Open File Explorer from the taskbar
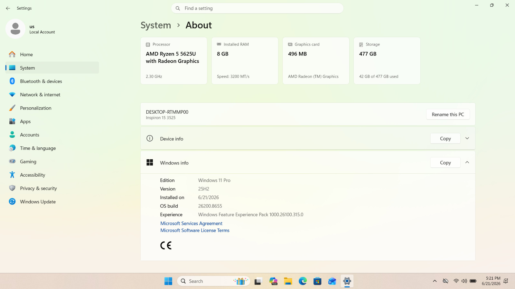 tap(288, 281)
